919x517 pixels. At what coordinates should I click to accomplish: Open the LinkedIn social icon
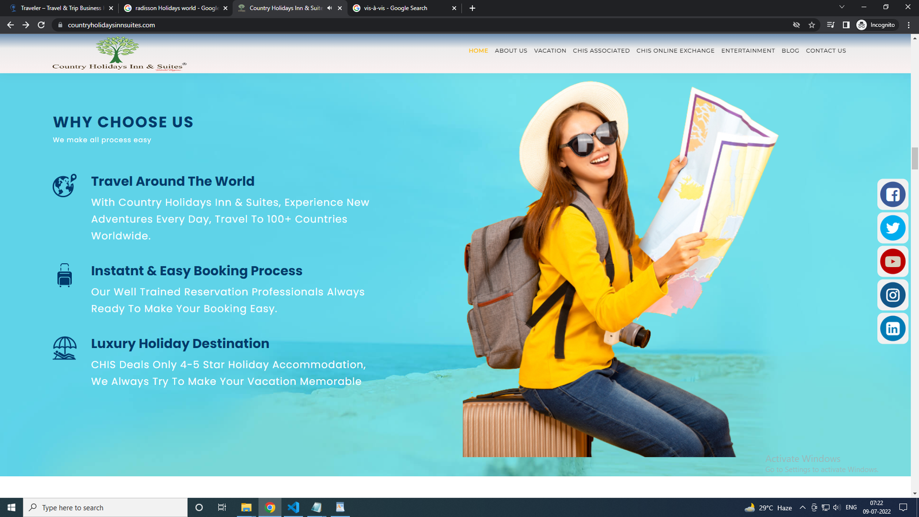click(893, 329)
